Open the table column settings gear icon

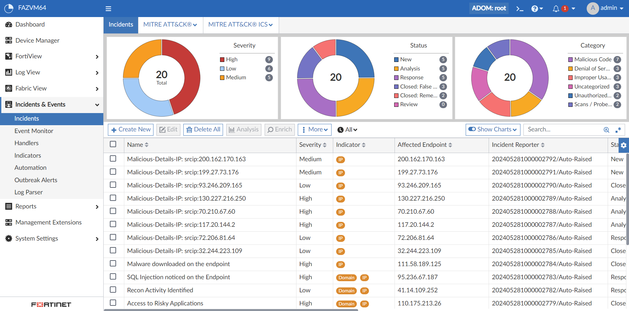[x=624, y=145]
